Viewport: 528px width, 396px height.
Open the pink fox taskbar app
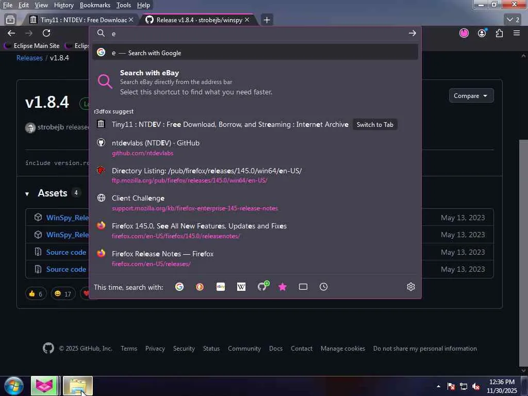(44, 386)
